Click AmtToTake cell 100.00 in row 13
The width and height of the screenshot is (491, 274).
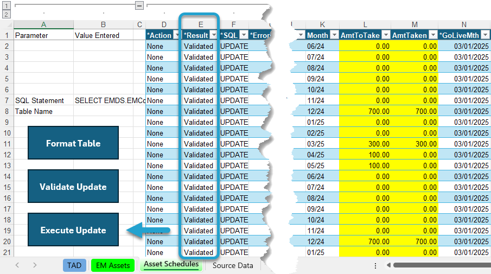pos(365,165)
